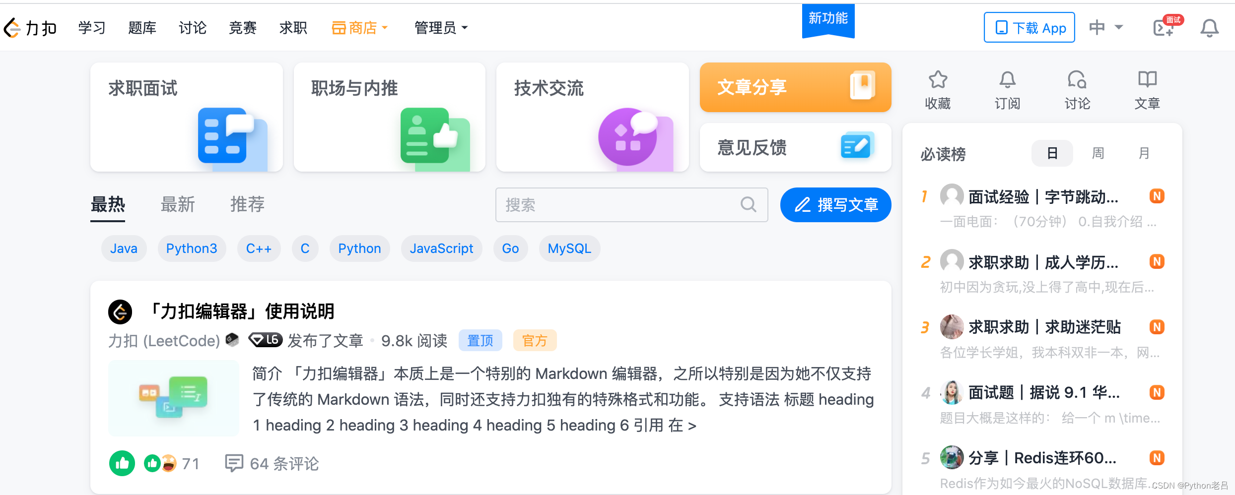Click avatar of post 分享 Redis连环60
The width and height of the screenshot is (1235, 495).
tap(952, 458)
